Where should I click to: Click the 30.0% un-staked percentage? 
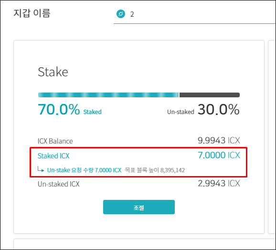pyautogui.click(x=218, y=110)
